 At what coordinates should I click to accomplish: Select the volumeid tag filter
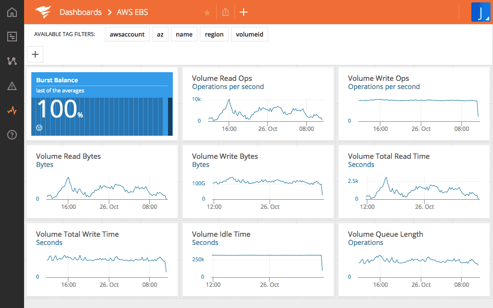coord(249,34)
